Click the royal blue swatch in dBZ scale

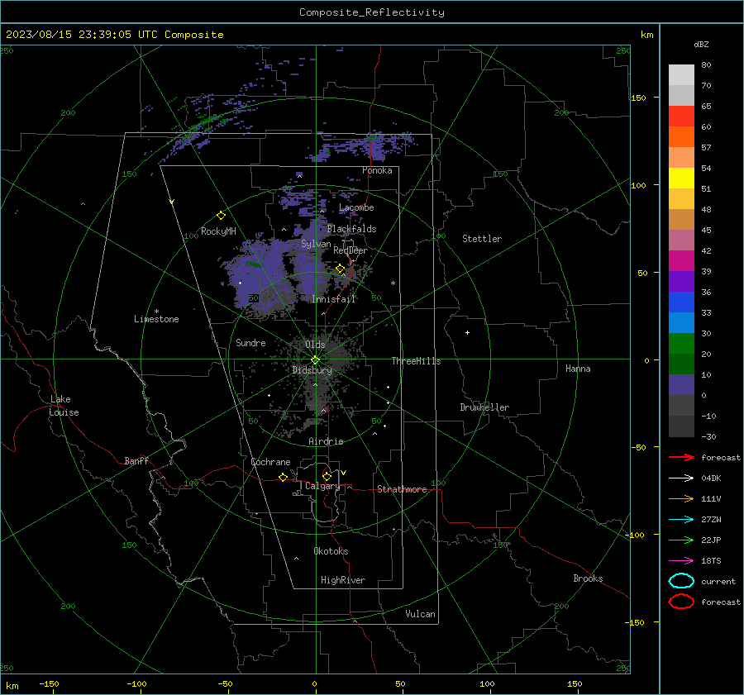pyautogui.click(x=681, y=302)
